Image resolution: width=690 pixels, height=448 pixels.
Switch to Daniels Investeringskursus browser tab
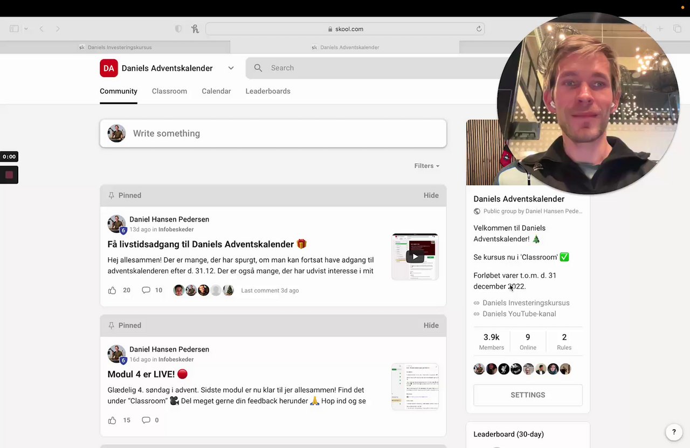coord(115,47)
